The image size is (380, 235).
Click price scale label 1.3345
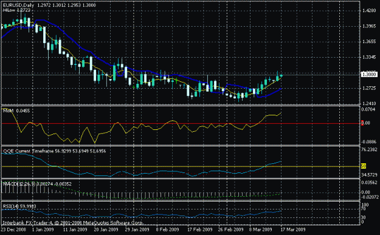click(369, 57)
